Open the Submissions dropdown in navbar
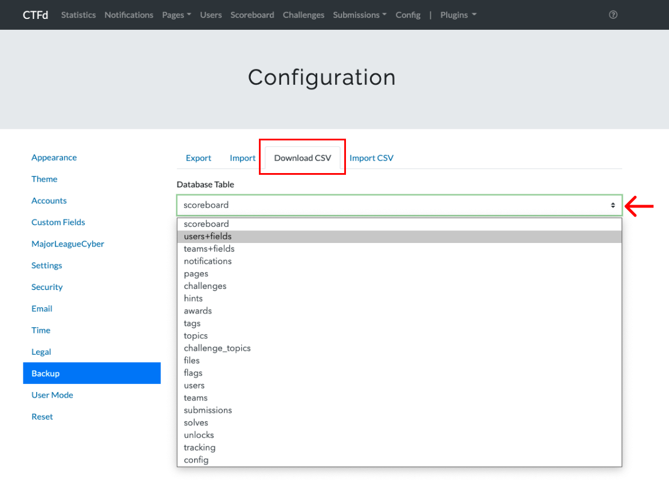The width and height of the screenshot is (669, 490). [359, 15]
